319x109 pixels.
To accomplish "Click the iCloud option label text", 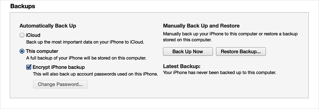I will (x=33, y=35).
